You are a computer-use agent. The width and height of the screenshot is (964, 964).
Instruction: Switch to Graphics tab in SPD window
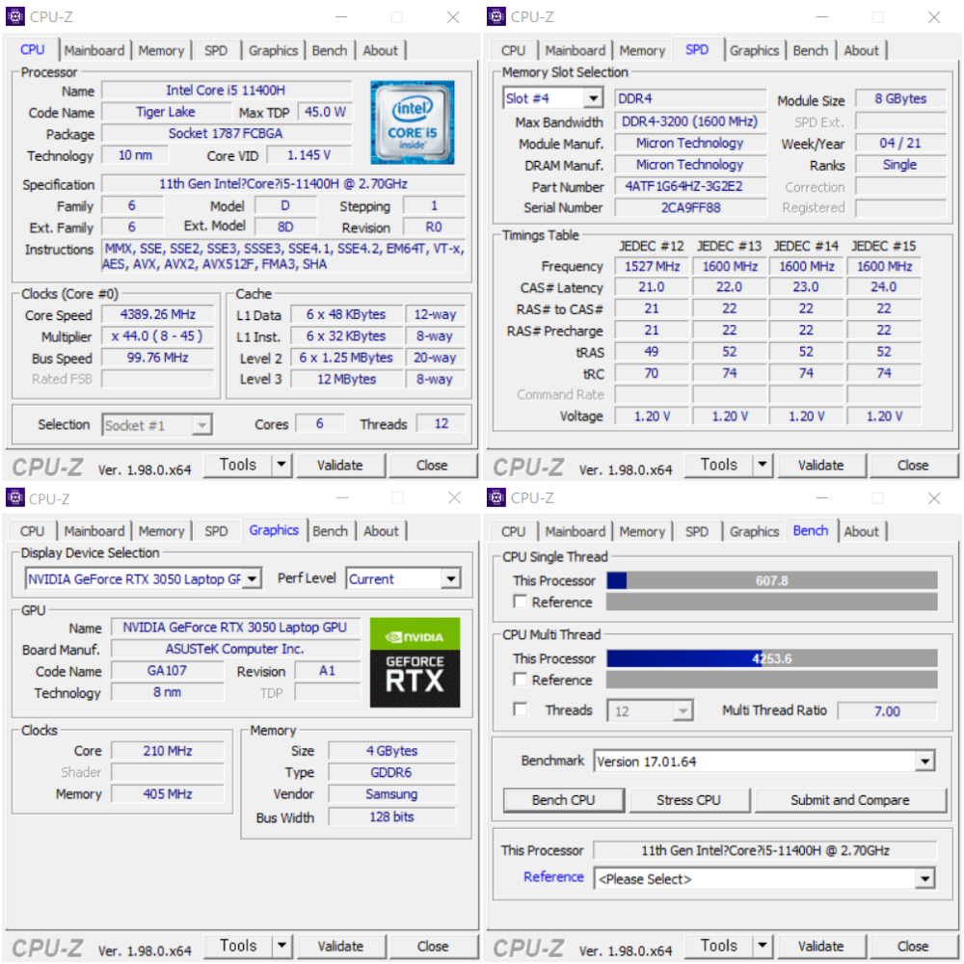755,50
